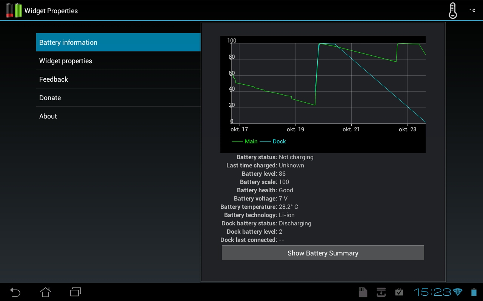Screen dimensions: 483x301
Task: Tap the battery widget app icon
Action: click(14, 11)
